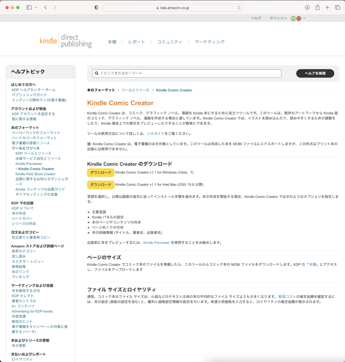
Task: Show the tab overview icon
Action: [x=337, y=7]
